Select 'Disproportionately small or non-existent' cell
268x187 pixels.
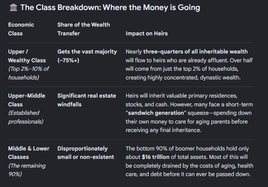click(x=86, y=152)
